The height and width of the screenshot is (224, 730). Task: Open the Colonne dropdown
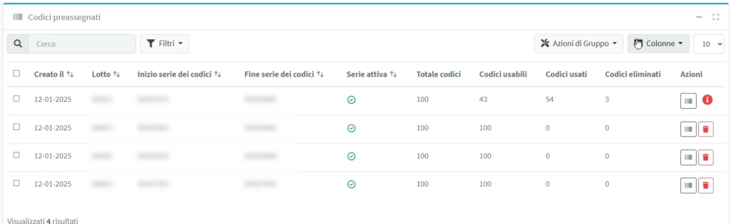[659, 44]
